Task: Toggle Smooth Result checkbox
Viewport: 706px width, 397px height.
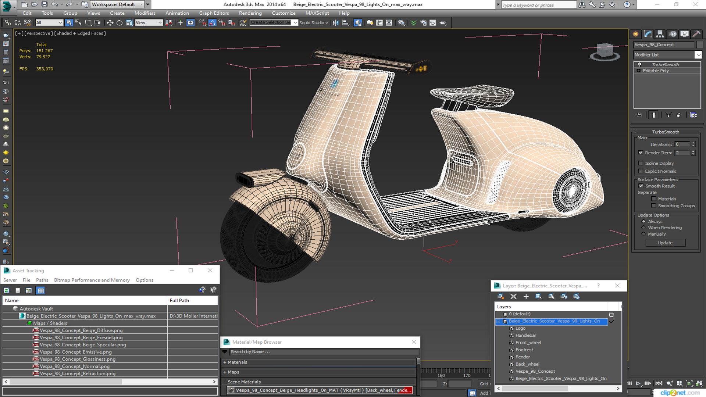Action: pos(641,186)
